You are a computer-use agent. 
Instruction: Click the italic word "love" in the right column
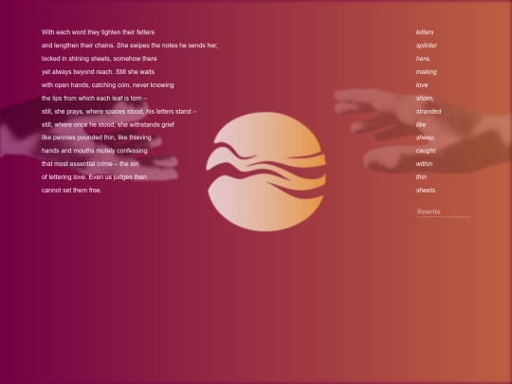[x=422, y=85]
